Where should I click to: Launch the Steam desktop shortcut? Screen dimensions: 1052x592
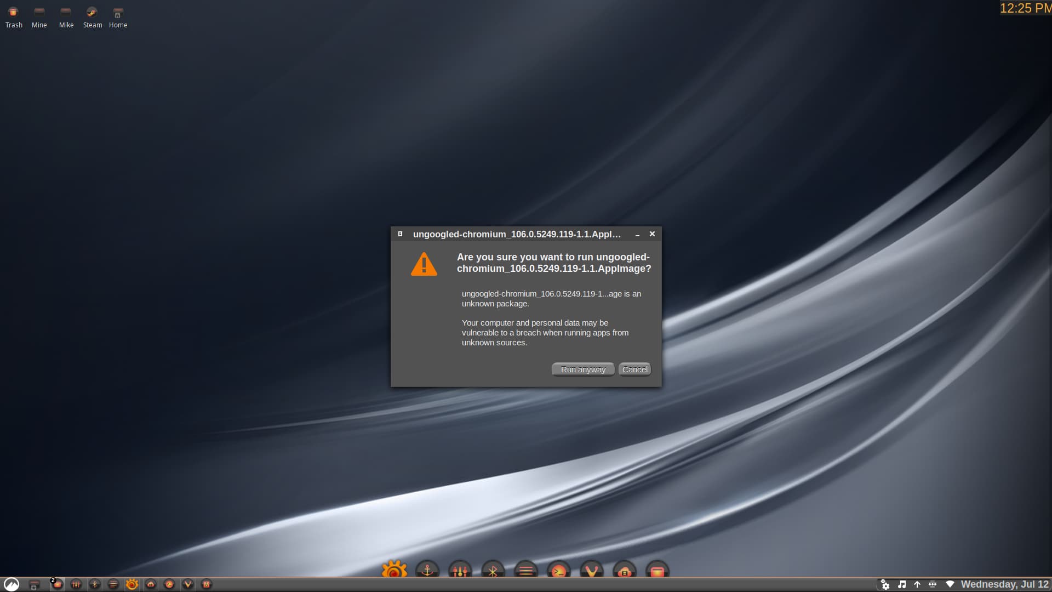pyautogui.click(x=92, y=17)
